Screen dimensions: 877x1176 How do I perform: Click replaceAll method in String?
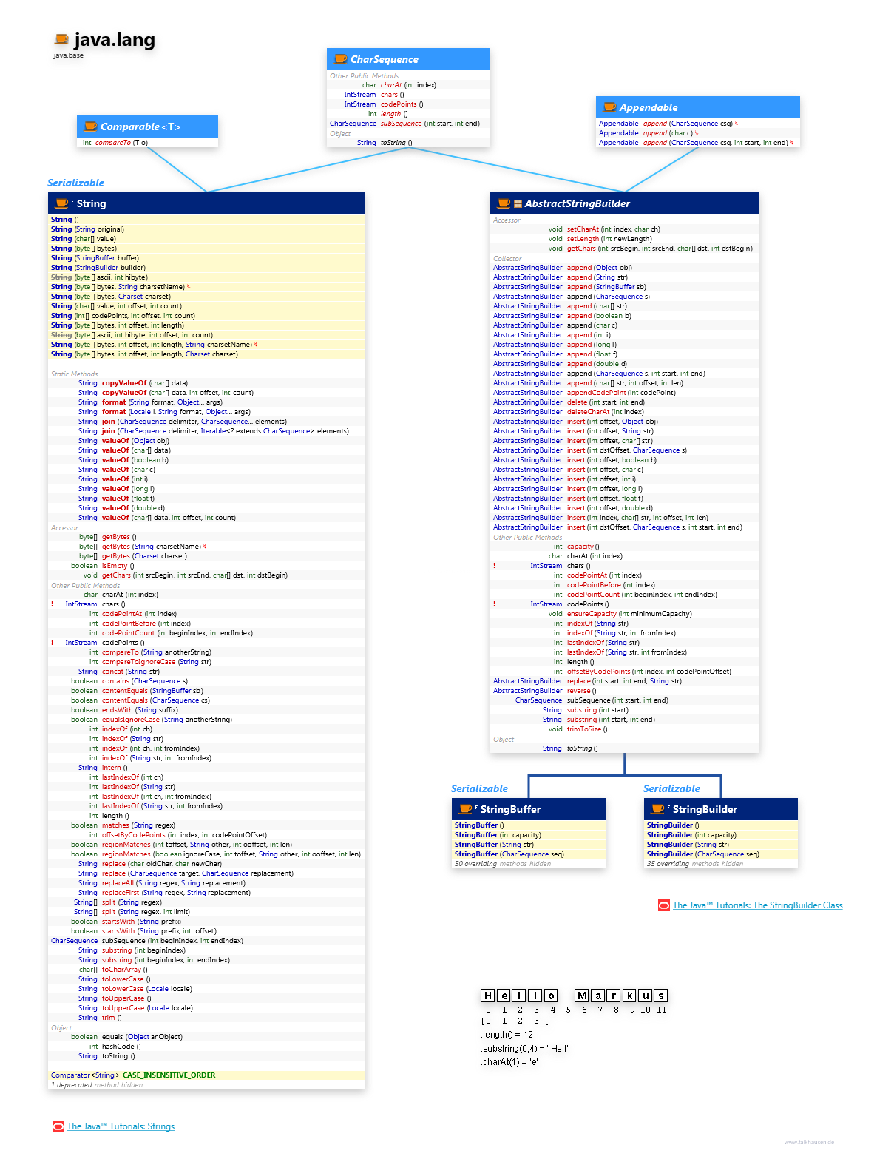click(x=174, y=883)
